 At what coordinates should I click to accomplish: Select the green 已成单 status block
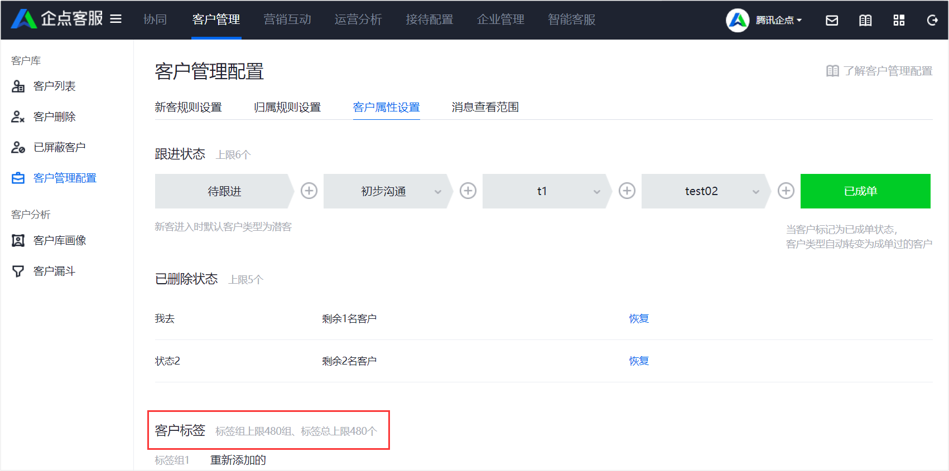click(865, 191)
